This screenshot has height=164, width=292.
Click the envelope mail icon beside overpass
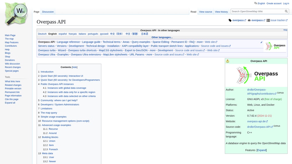(249, 20)
